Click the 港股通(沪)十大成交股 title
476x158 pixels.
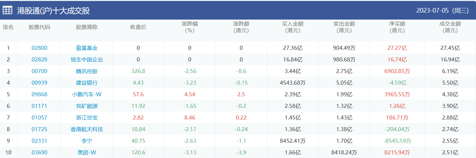coord(53,11)
